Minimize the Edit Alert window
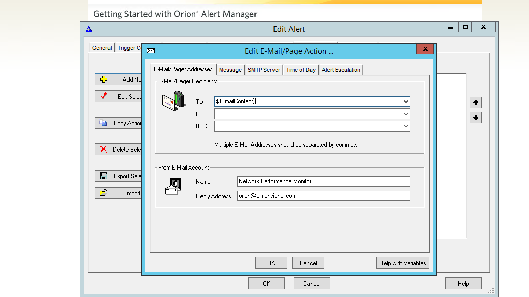Screen dimensions: 529x297 [451, 27]
